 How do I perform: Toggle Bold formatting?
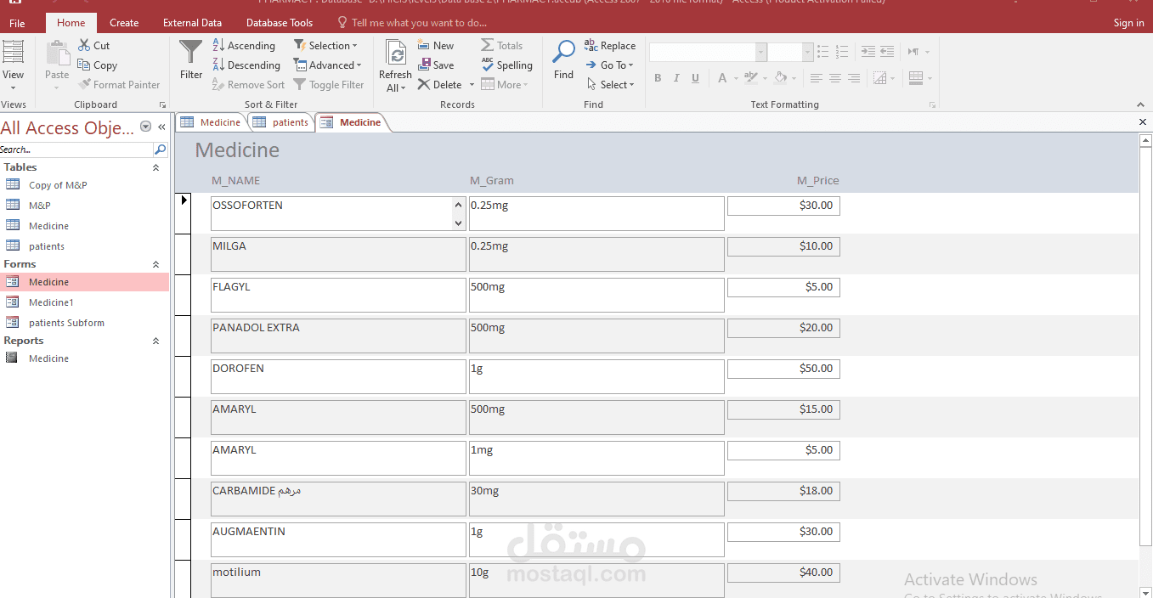pos(658,78)
